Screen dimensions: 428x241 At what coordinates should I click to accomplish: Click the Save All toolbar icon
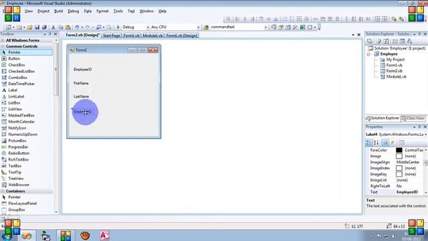pyautogui.click(x=44, y=27)
